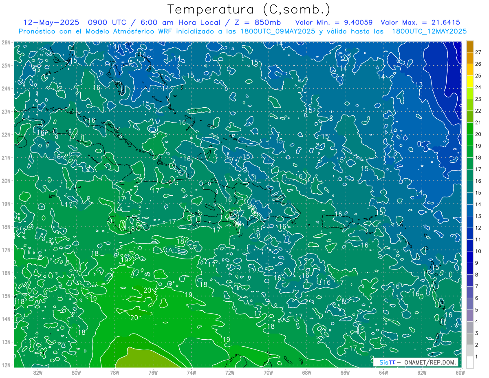This screenshot has width=489, height=378.
Task: Click the legend value 10
Action: (478, 251)
